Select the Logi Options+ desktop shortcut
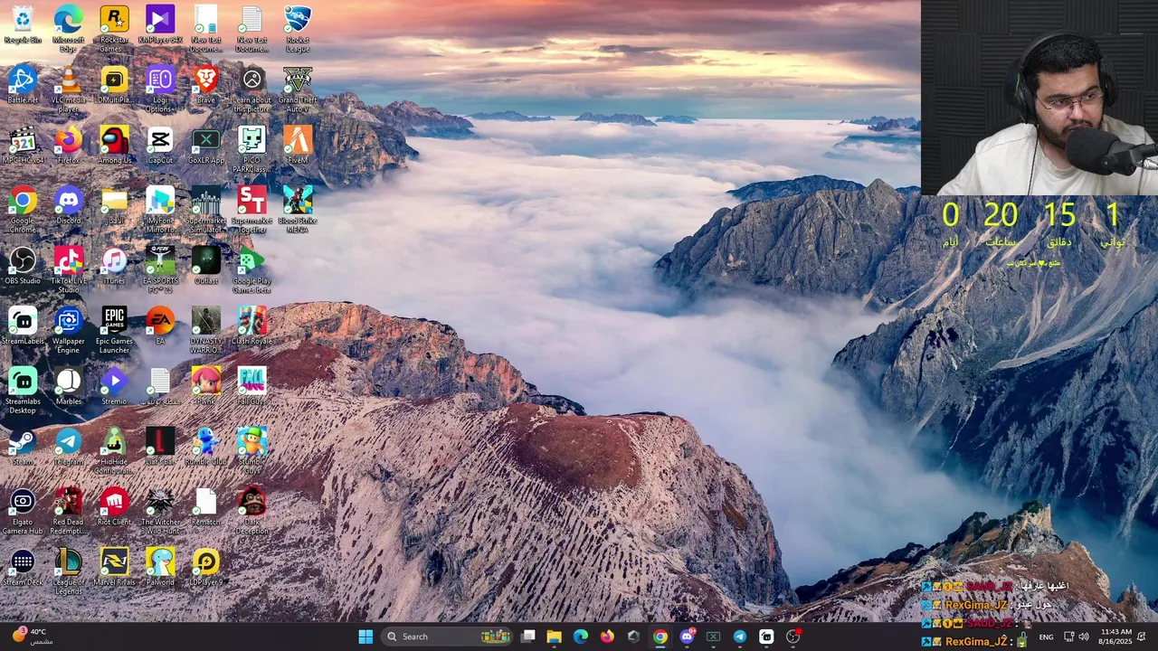 160,90
